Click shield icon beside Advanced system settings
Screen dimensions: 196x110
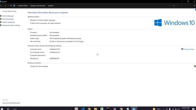pyautogui.click(x=1, y=25)
